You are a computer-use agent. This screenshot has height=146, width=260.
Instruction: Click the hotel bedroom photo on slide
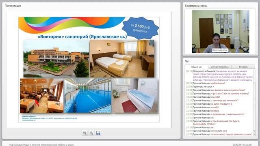(122, 59)
